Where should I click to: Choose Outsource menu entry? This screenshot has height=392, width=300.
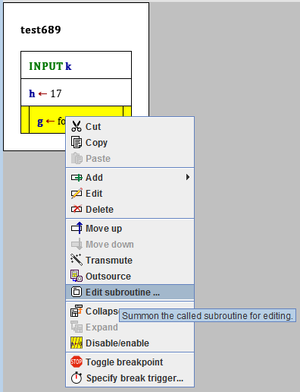point(130,276)
